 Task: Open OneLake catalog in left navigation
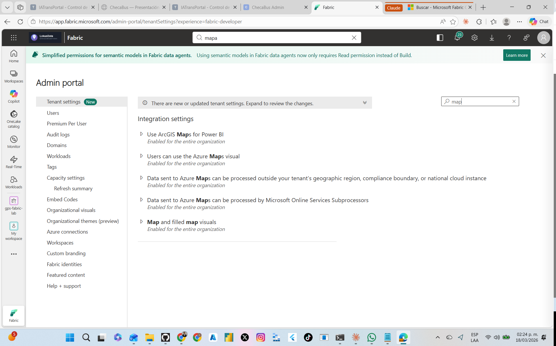click(14, 119)
